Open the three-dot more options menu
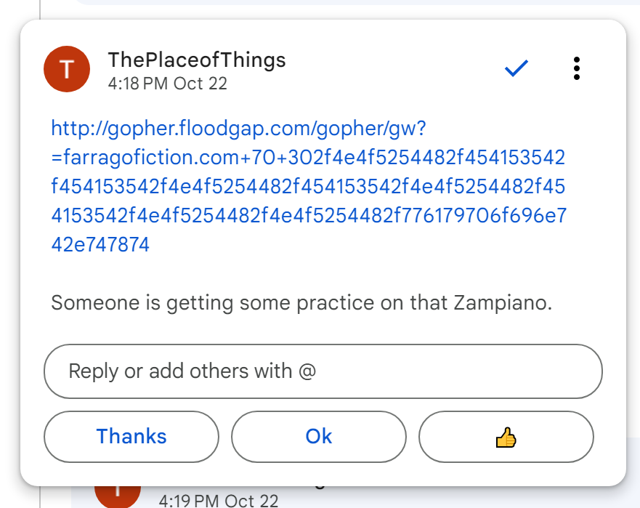 point(576,68)
